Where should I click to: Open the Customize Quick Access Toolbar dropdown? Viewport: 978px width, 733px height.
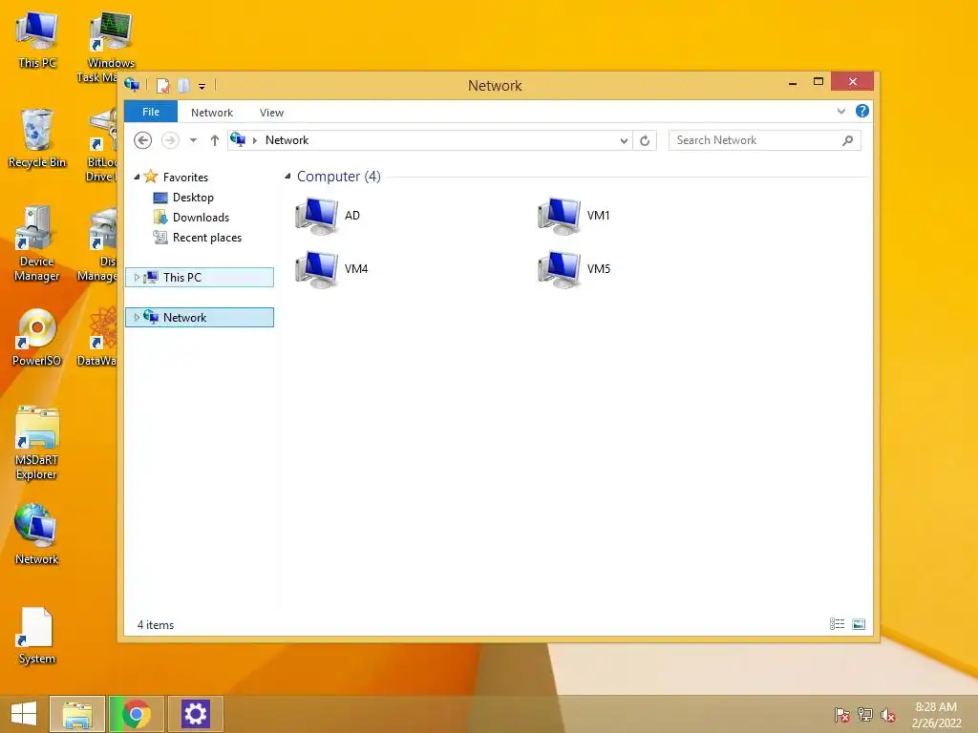(202, 87)
